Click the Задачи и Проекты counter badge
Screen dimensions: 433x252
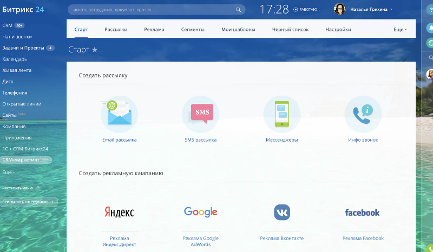point(50,48)
